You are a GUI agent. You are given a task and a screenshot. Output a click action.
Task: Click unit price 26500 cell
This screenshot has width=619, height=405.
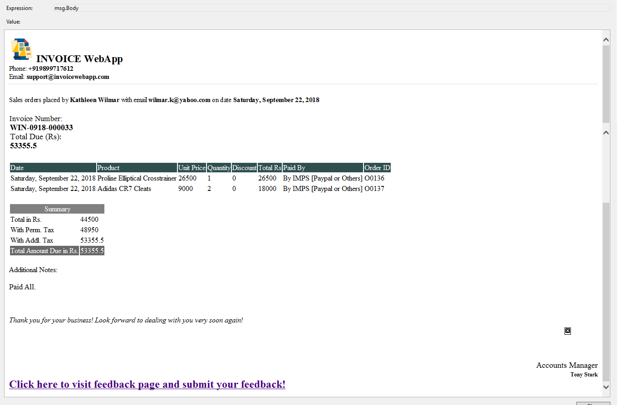192,178
